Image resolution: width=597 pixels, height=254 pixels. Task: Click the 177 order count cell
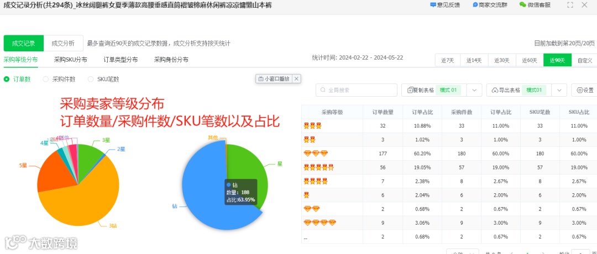(x=383, y=154)
